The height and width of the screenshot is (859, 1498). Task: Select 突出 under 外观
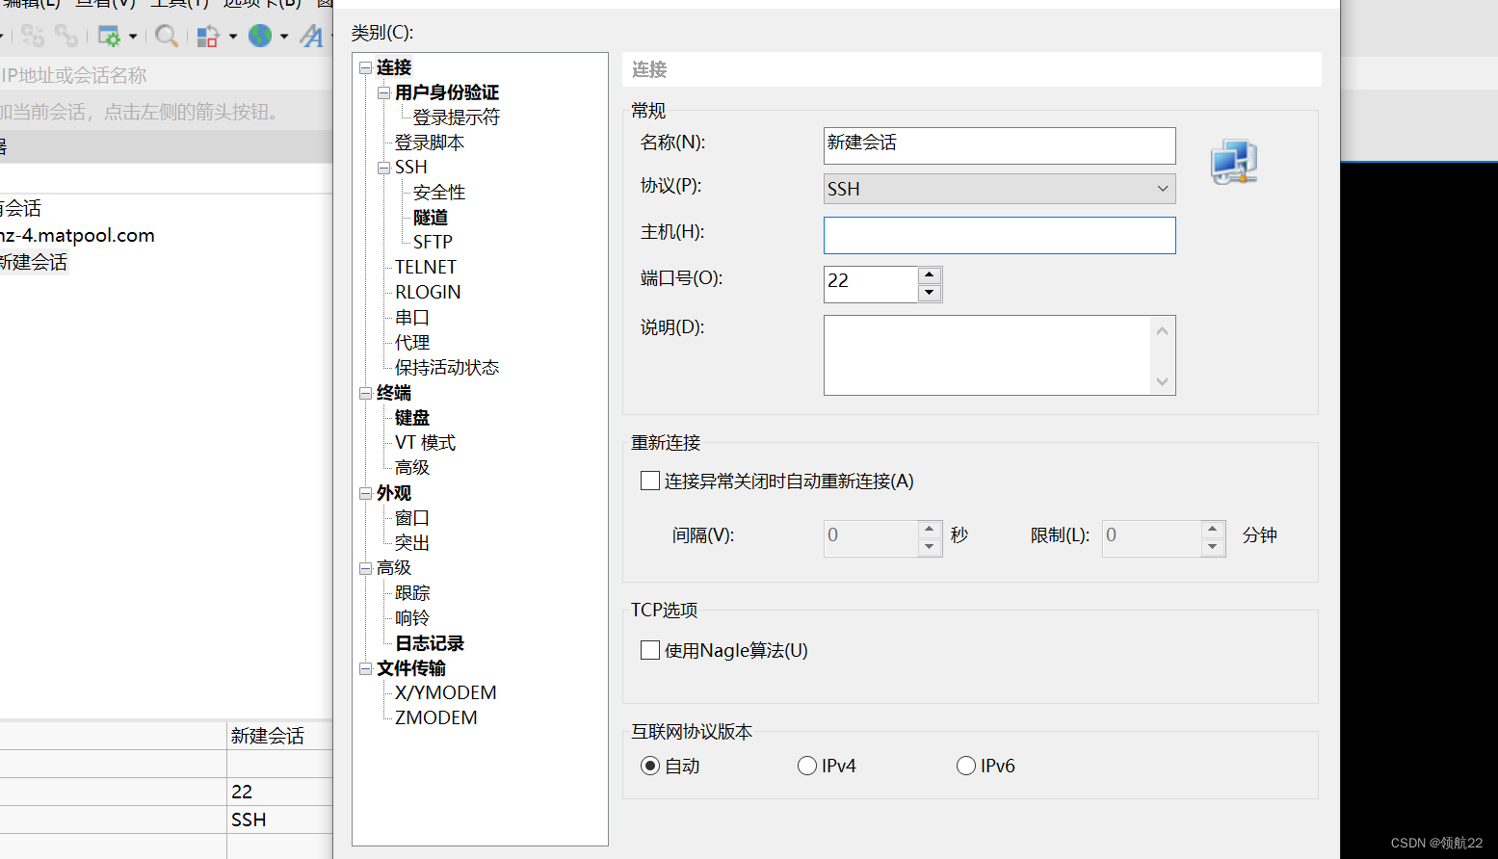tap(412, 543)
